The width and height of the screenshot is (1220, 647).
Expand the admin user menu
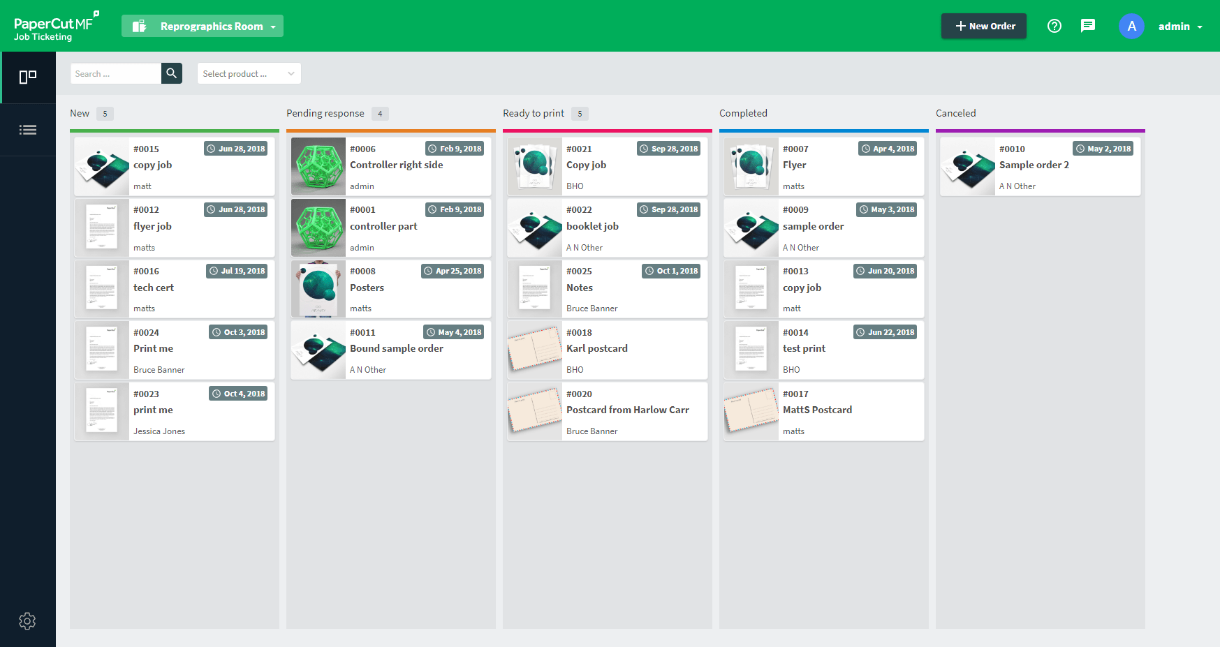[1180, 27]
